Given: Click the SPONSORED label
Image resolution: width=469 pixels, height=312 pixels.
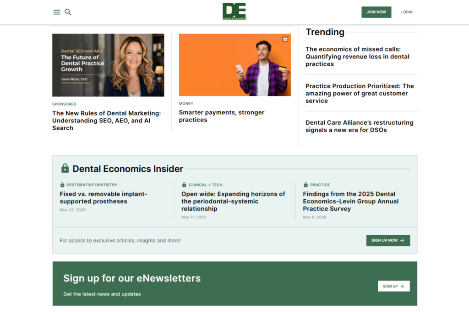Looking at the screenshot, I should 64,104.
